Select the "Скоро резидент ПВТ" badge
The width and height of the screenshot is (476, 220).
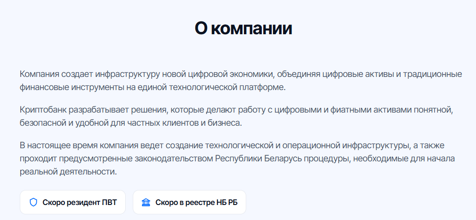tap(73, 202)
